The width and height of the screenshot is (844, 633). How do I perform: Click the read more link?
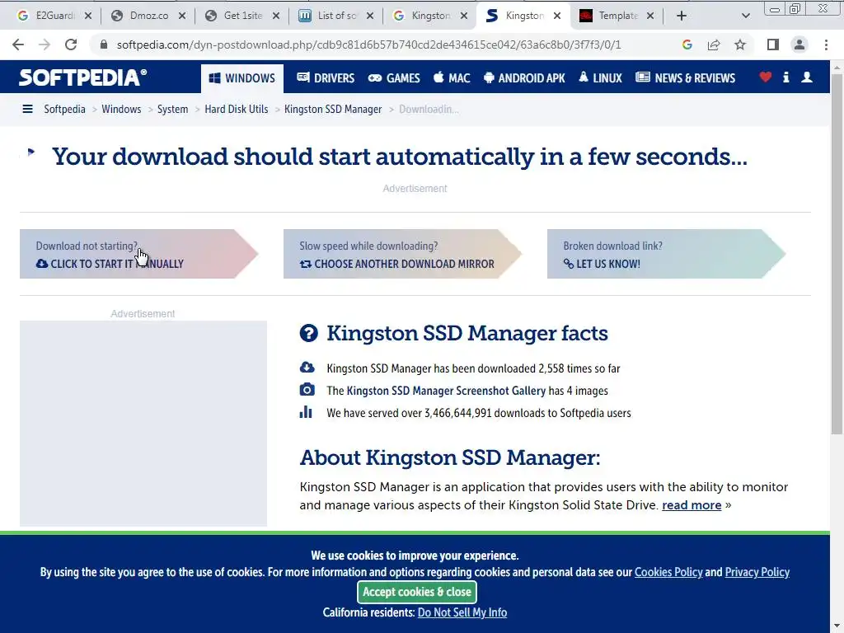tap(692, 505)
